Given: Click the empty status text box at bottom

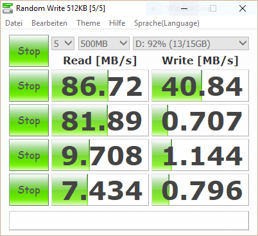Looking at the screenshot, I should (x=129, y=221).
